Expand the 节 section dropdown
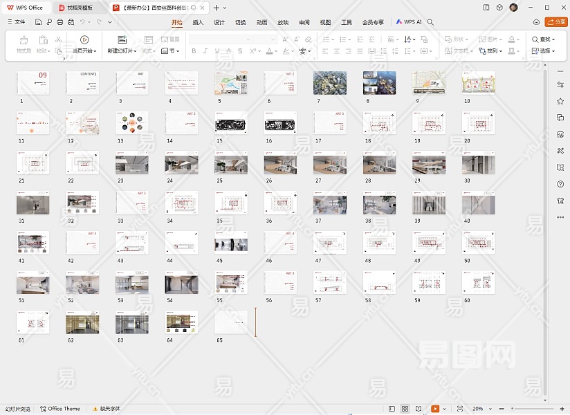Image resolution: width=570 pixels, height=415 pixels. click(170, 50)
